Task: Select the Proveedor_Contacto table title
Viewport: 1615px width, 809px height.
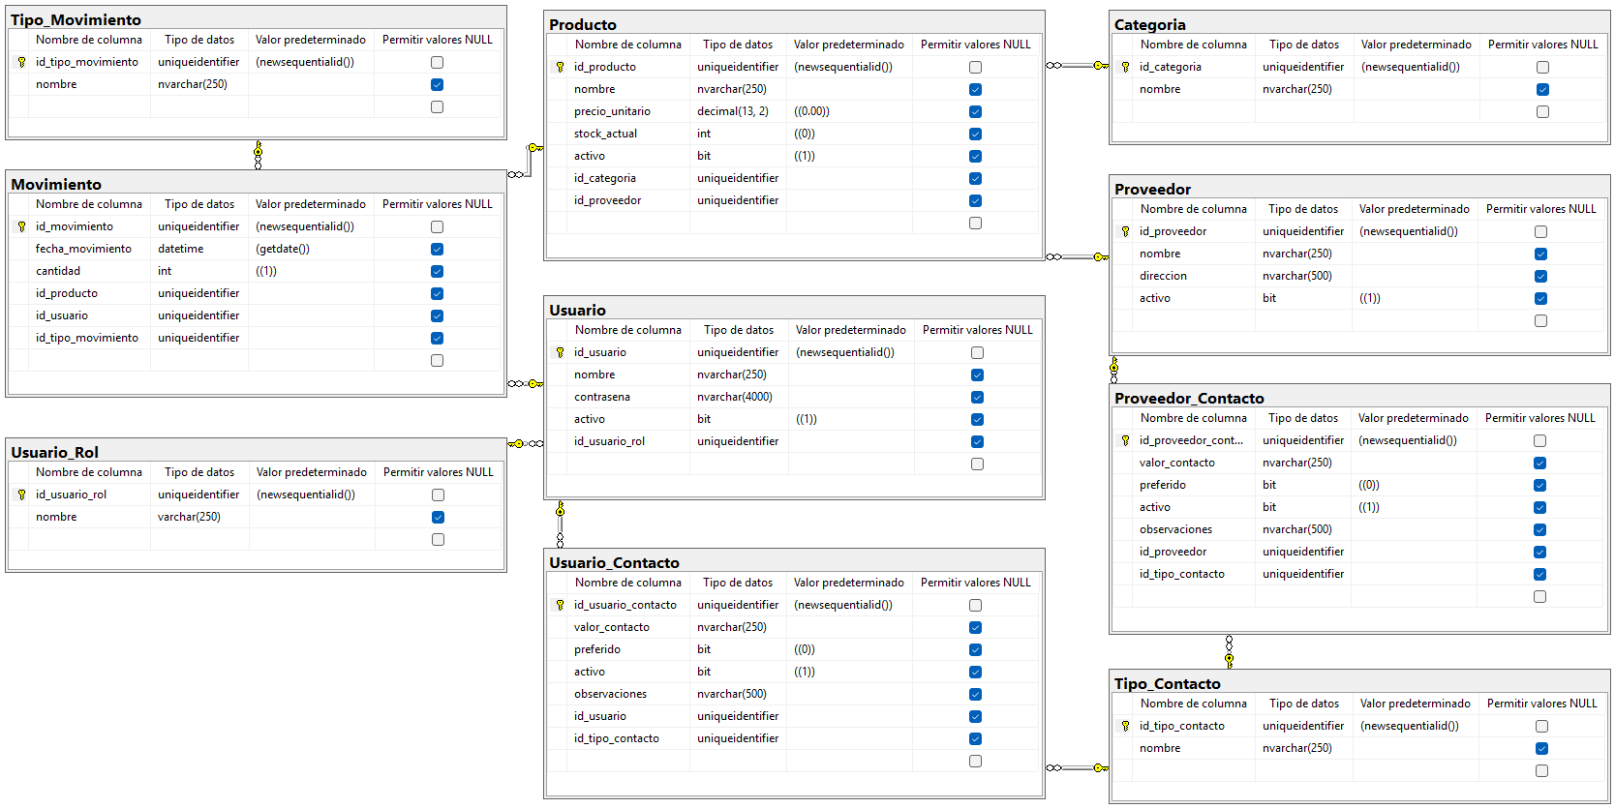Action: coord(1189,398)
